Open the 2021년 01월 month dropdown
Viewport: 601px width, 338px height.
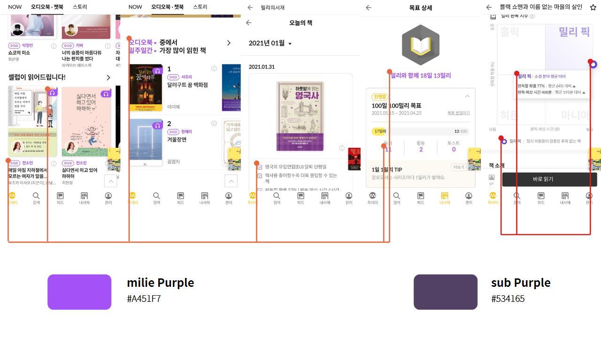point(270,43)
